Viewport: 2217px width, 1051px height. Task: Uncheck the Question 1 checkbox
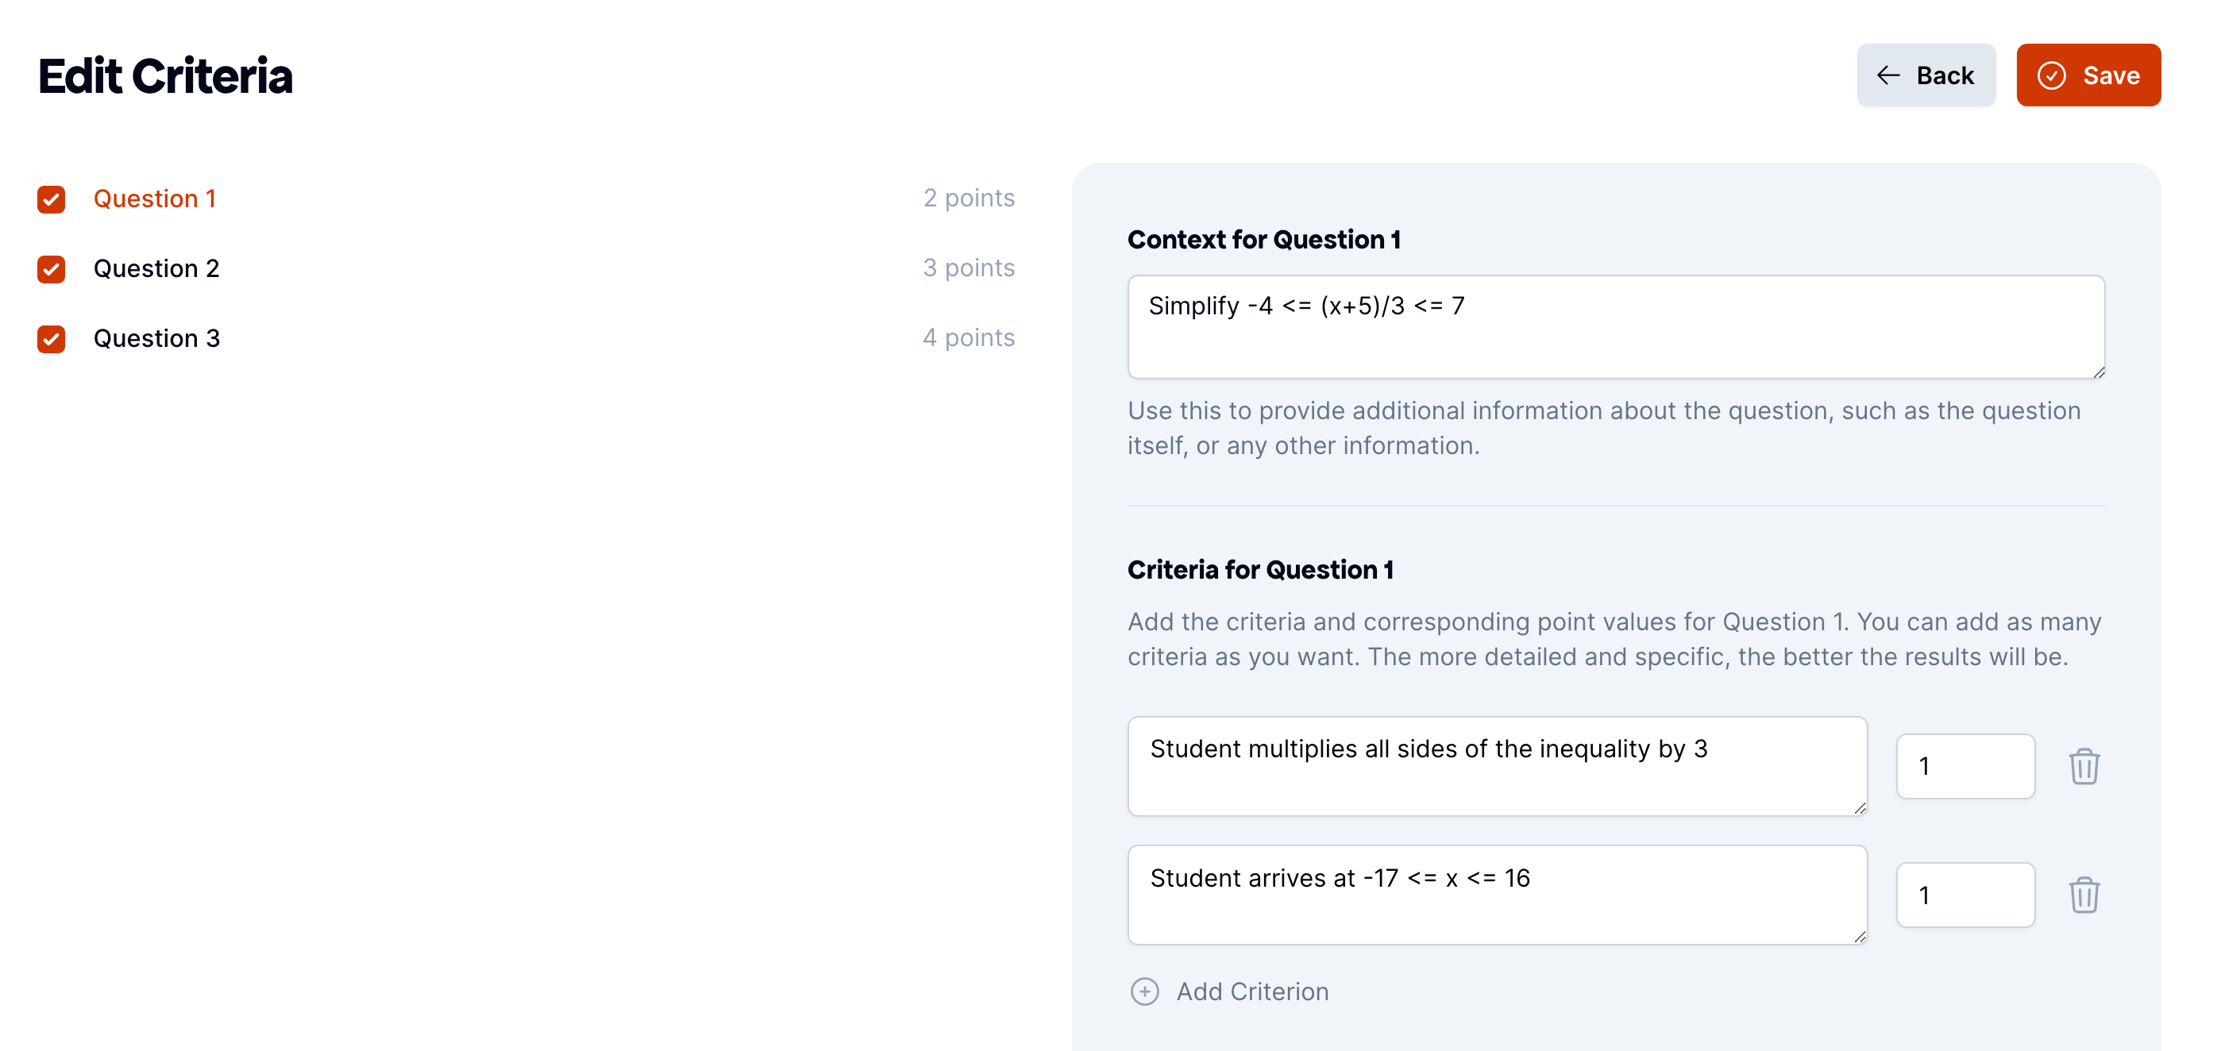pyautogui.click(x=52, y=198)
